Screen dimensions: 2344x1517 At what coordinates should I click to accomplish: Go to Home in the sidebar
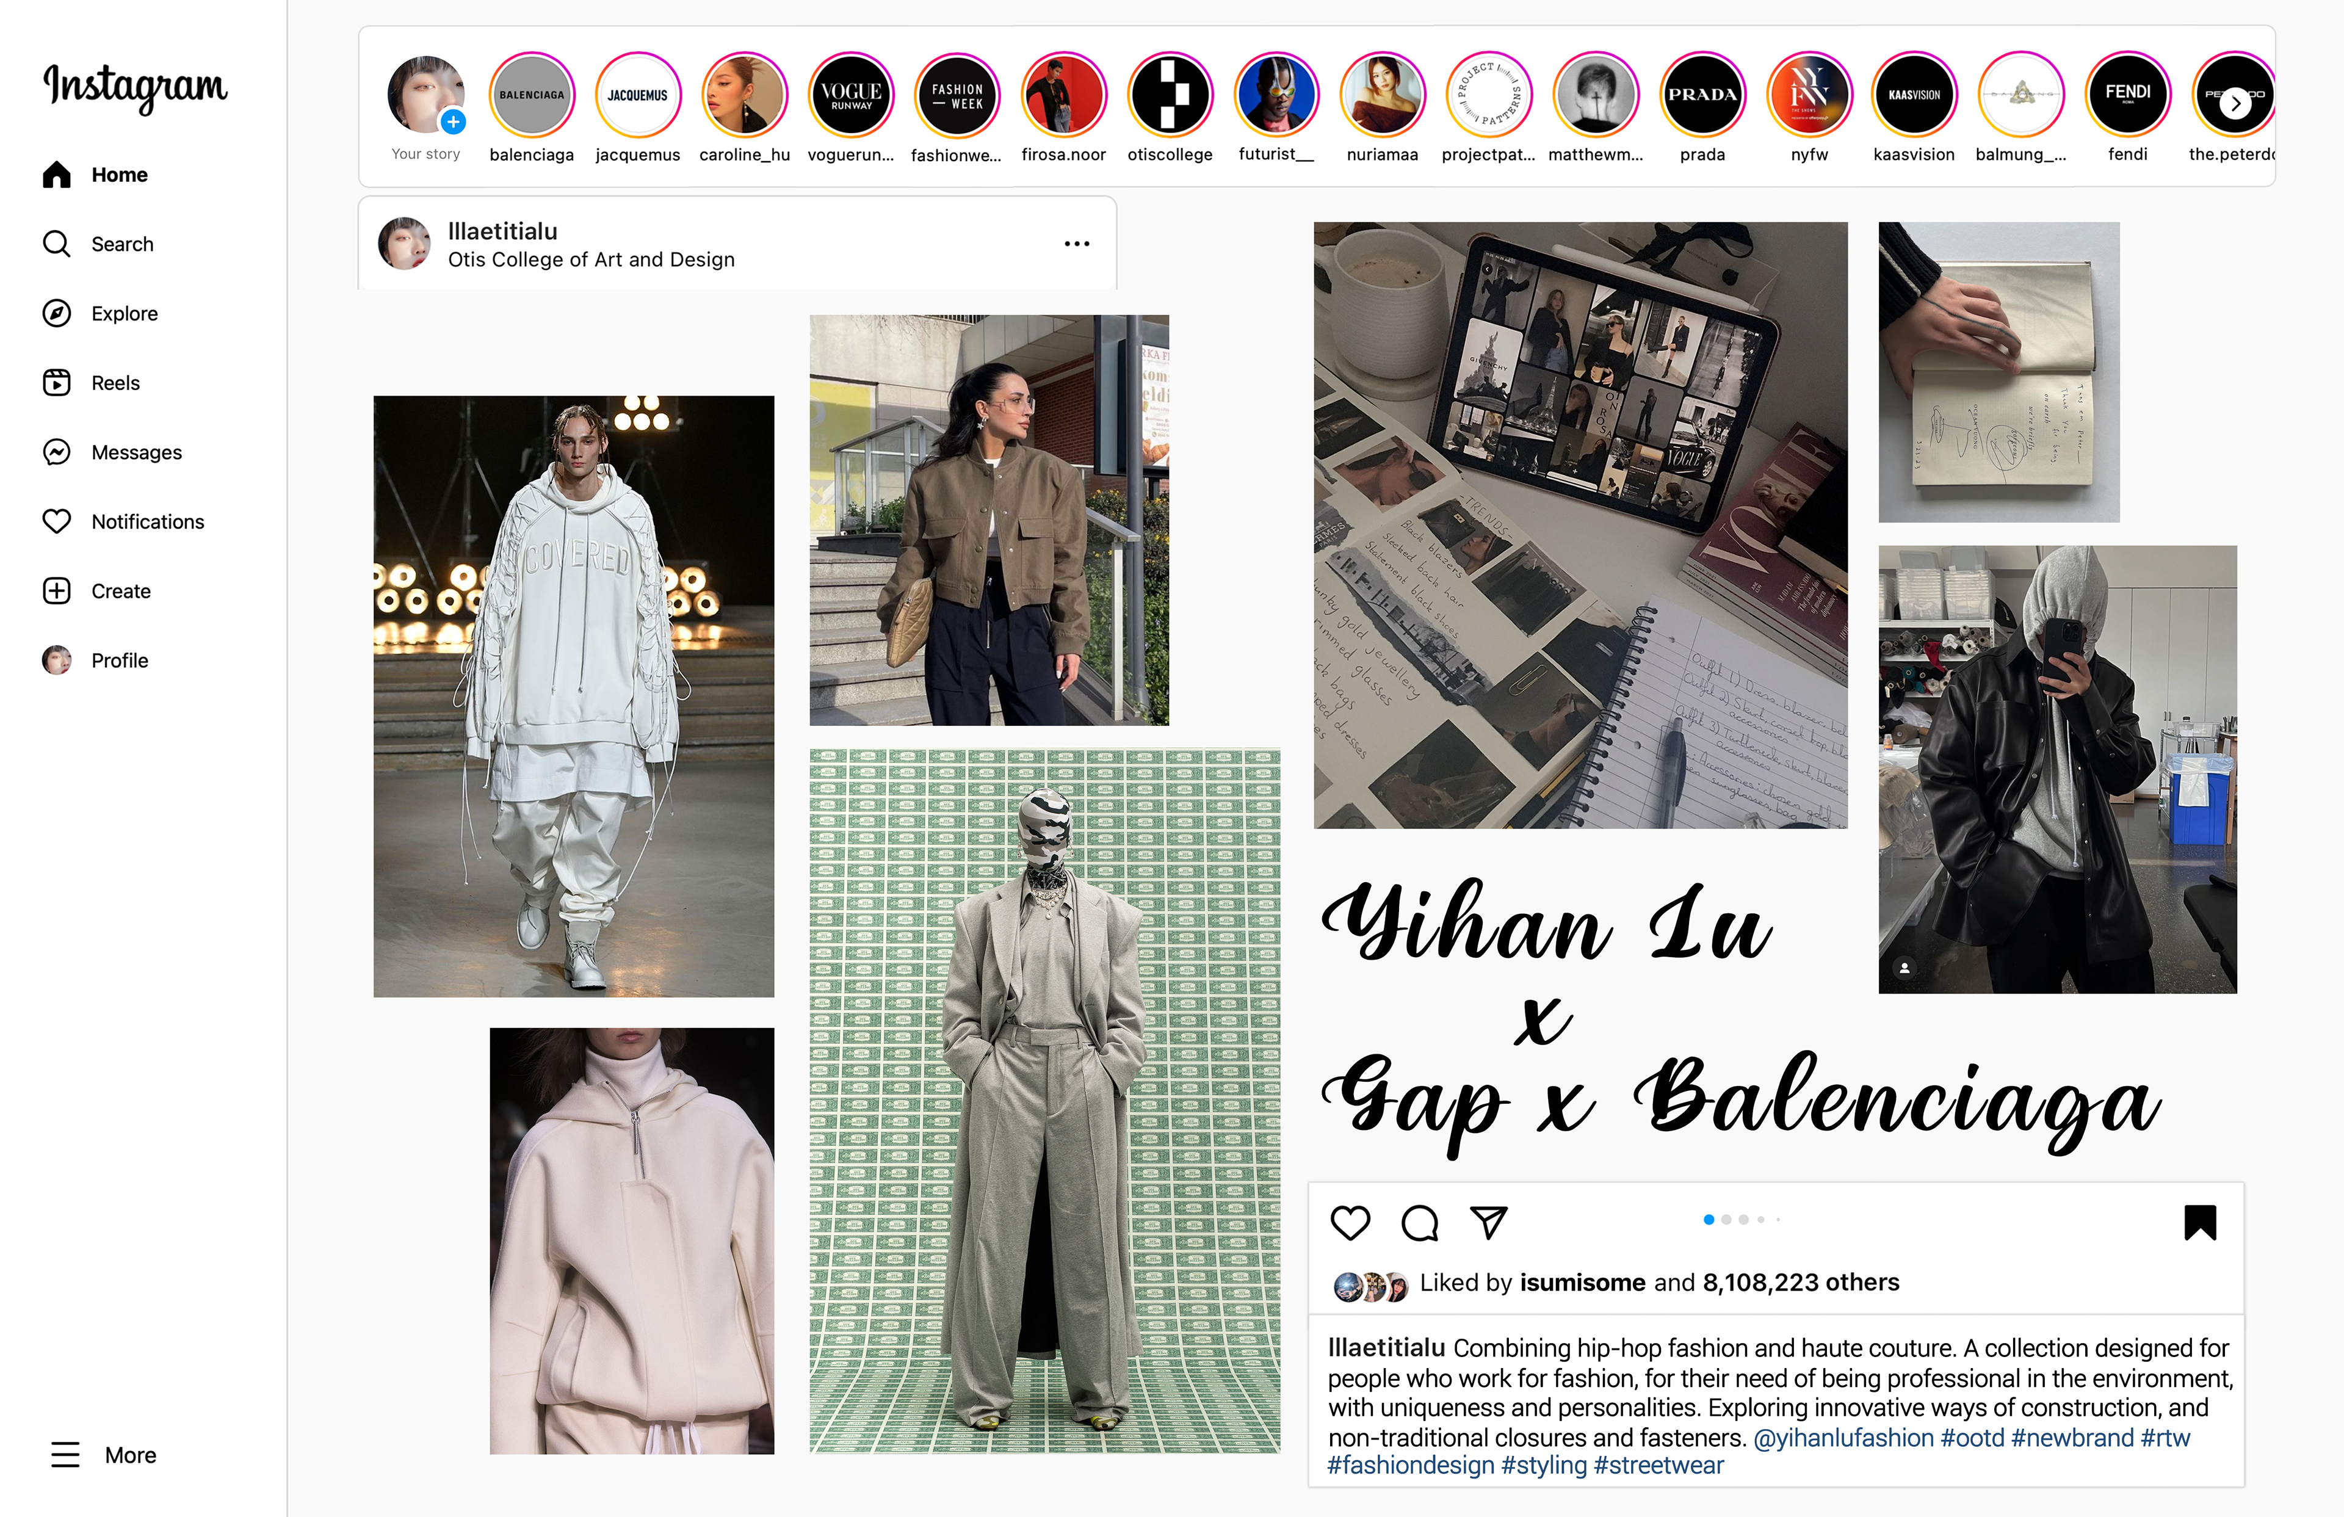point(96,175)
